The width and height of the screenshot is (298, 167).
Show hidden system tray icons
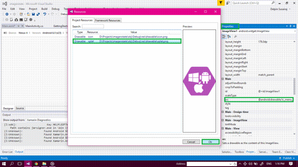tap(240, 164)
